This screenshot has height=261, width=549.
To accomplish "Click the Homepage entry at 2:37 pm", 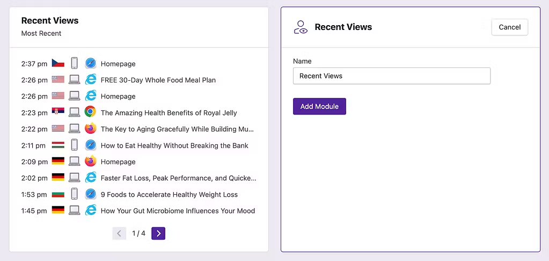I will (118, 64).
